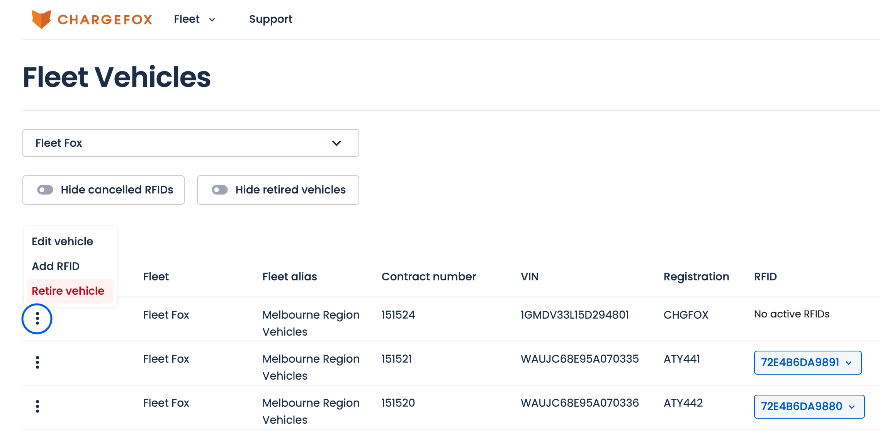Viewport: 880px width, 431px height.
Task: Select VIN WAUJC68E95A070336
Action: pos(580,403)
